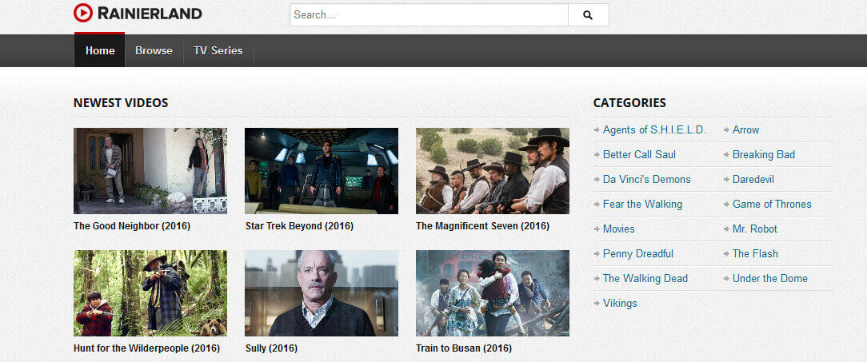Click Star Trek Beyond (2016) title link
The height and width of the screenshot is (362, 867).
[x=299, y=226]
